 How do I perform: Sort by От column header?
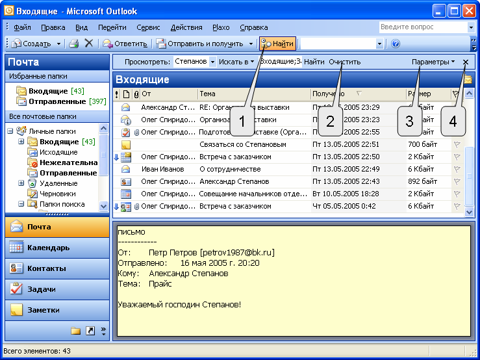pos(169,94)
